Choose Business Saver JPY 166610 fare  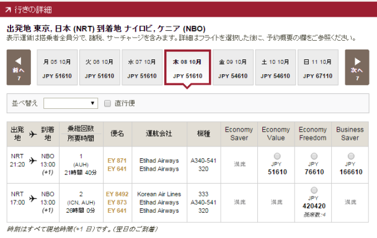351,156
